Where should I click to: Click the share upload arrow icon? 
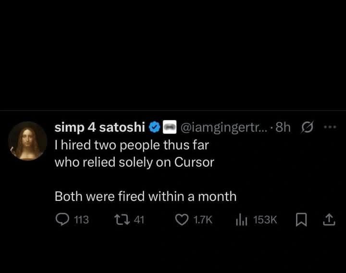tap(328, 220)
